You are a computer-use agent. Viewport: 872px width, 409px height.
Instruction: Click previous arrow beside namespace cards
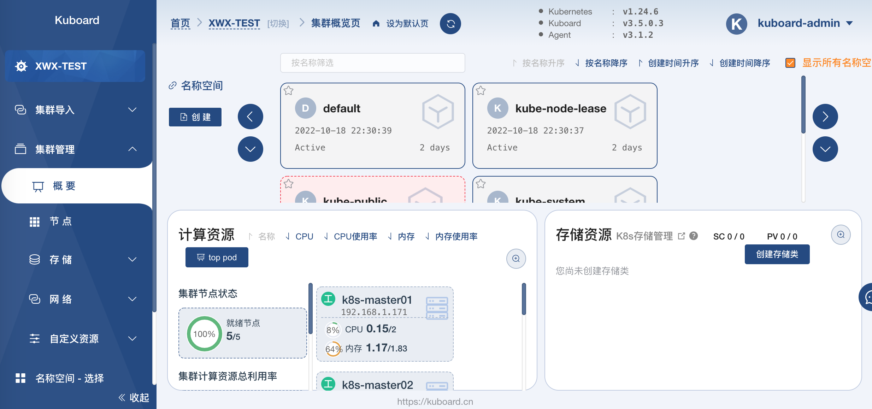pos(250,117)
